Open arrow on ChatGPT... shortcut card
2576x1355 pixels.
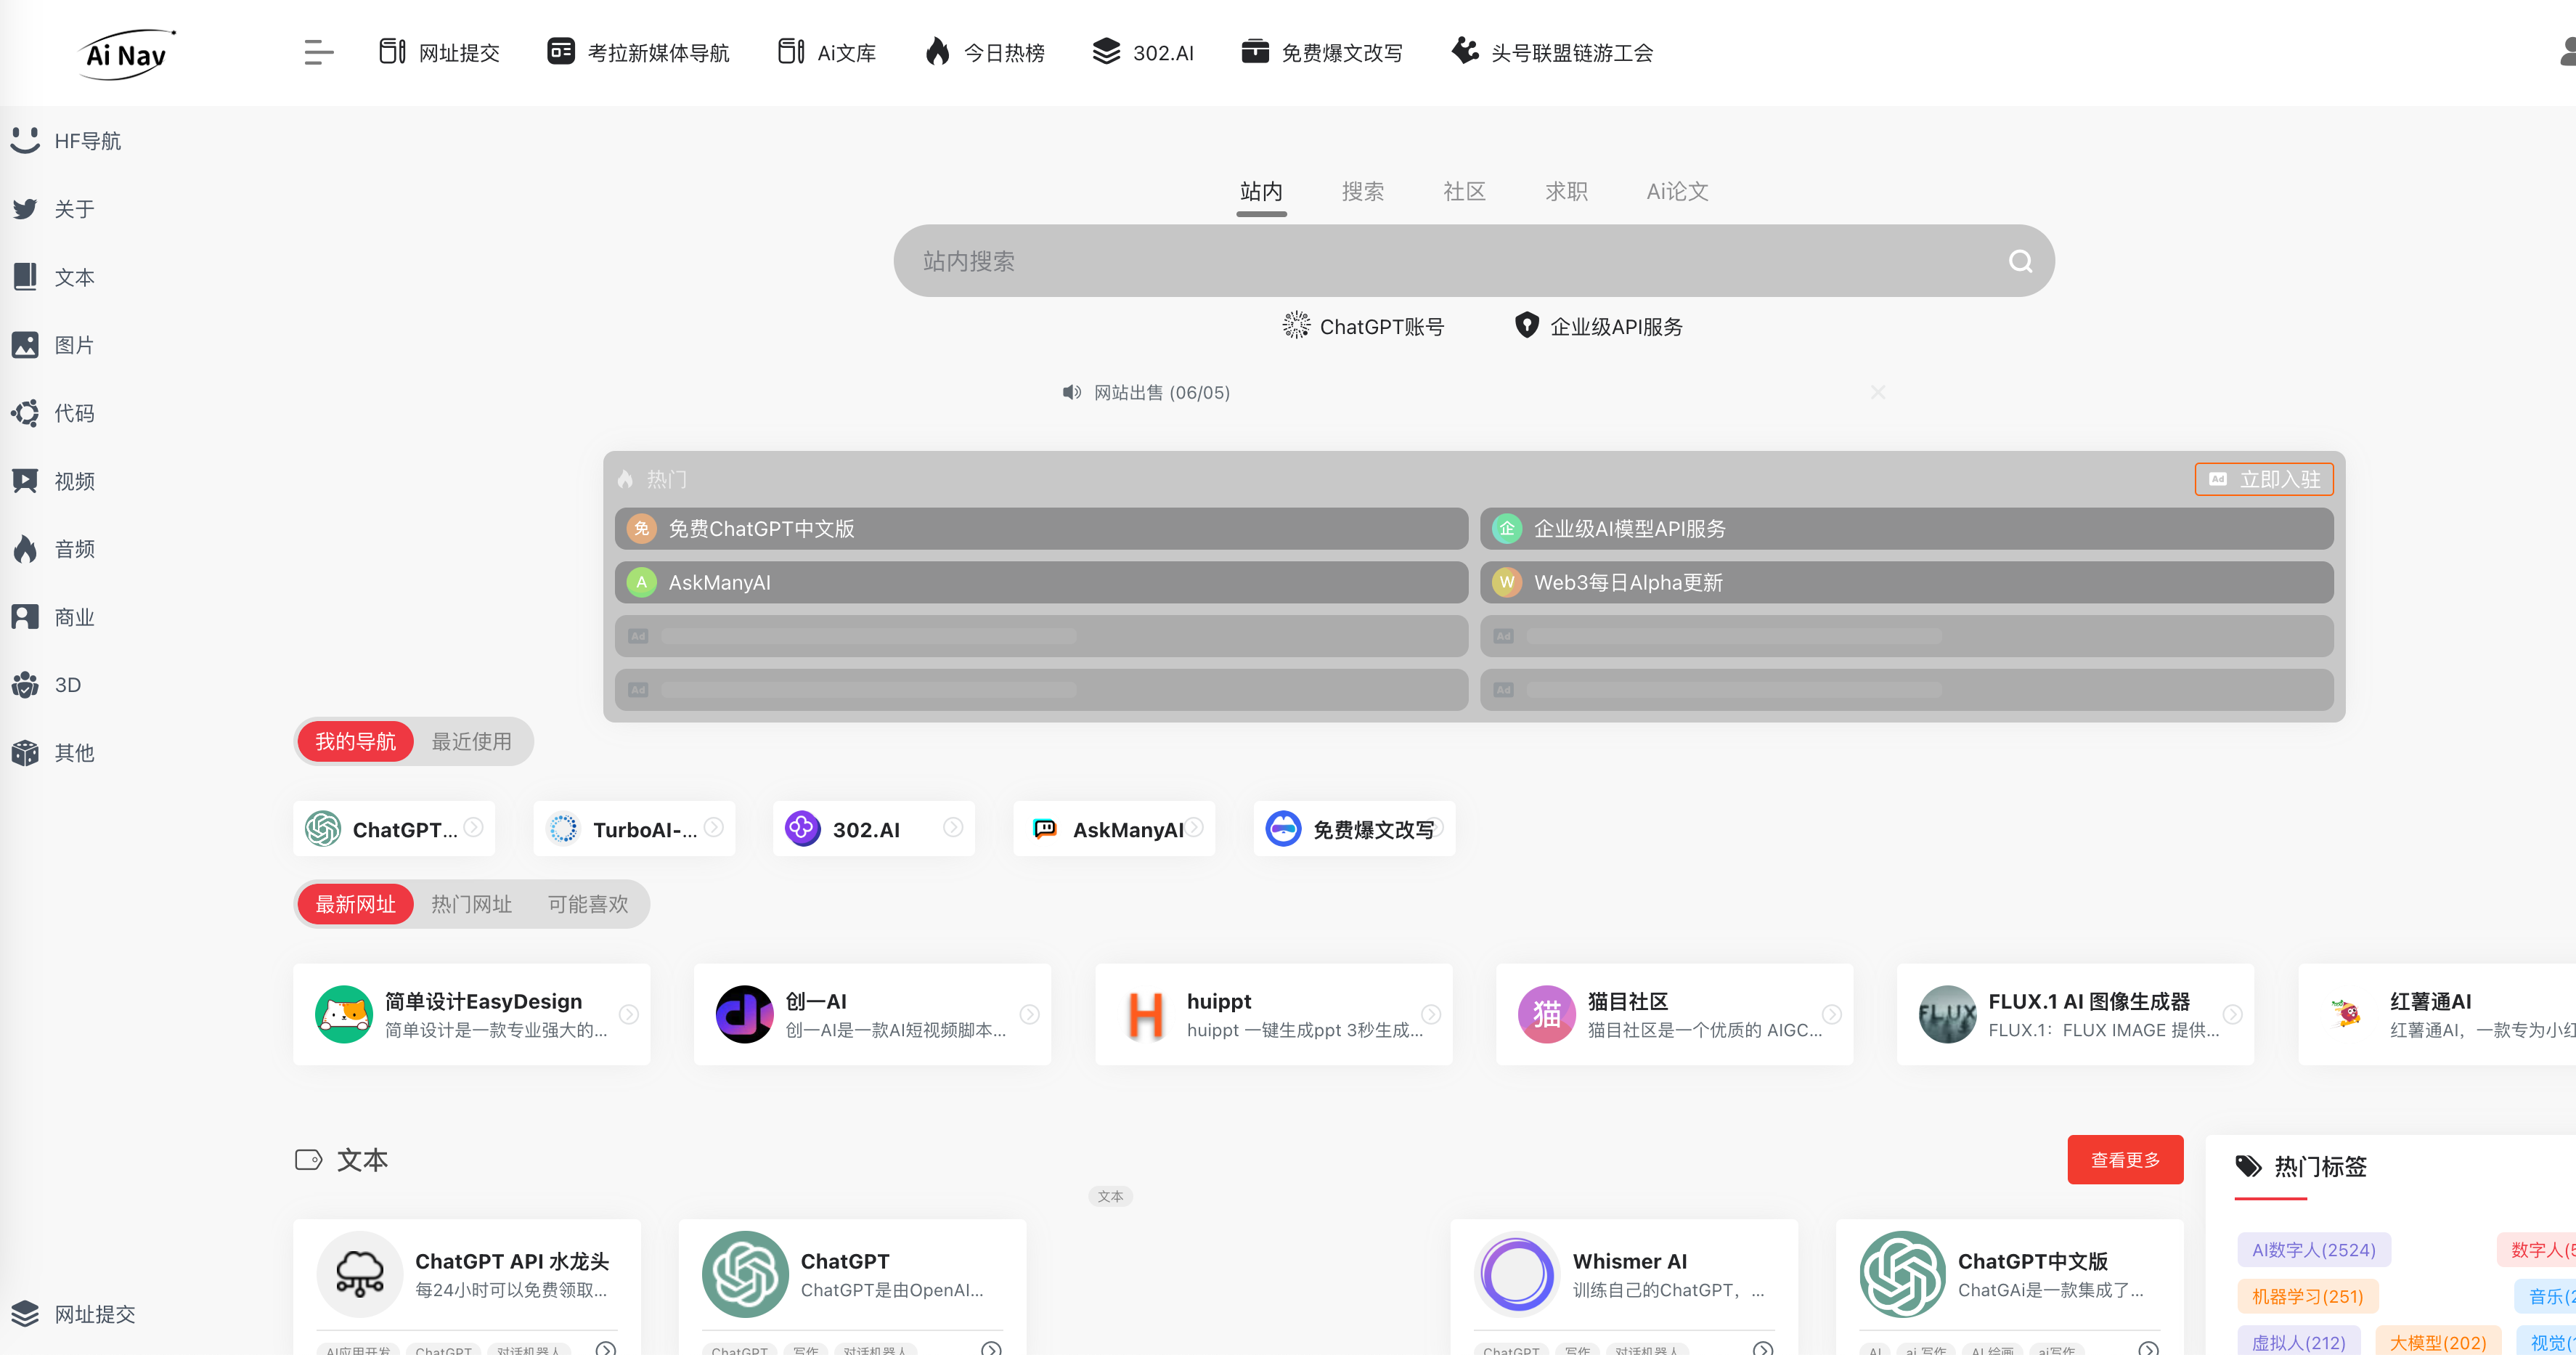click(473, 827)
